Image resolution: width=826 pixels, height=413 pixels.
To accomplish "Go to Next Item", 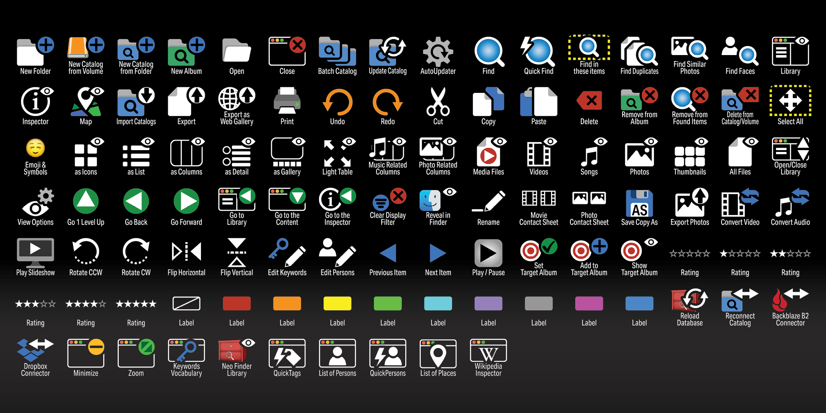I will [438, 253].
